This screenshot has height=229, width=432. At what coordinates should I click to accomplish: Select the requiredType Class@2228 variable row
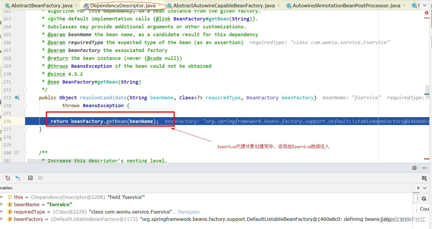pos(206,212)
